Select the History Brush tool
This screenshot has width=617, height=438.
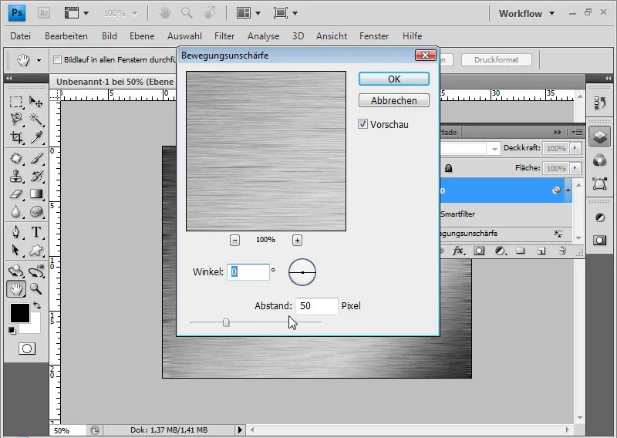[36, 176]
